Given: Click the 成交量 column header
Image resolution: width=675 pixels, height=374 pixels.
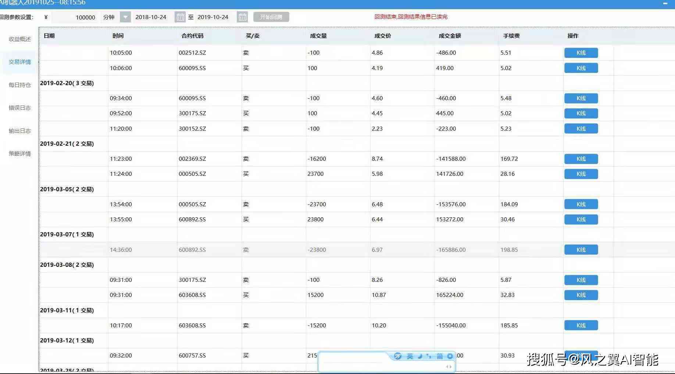Looking at the screenshot, I should (318, 36).
